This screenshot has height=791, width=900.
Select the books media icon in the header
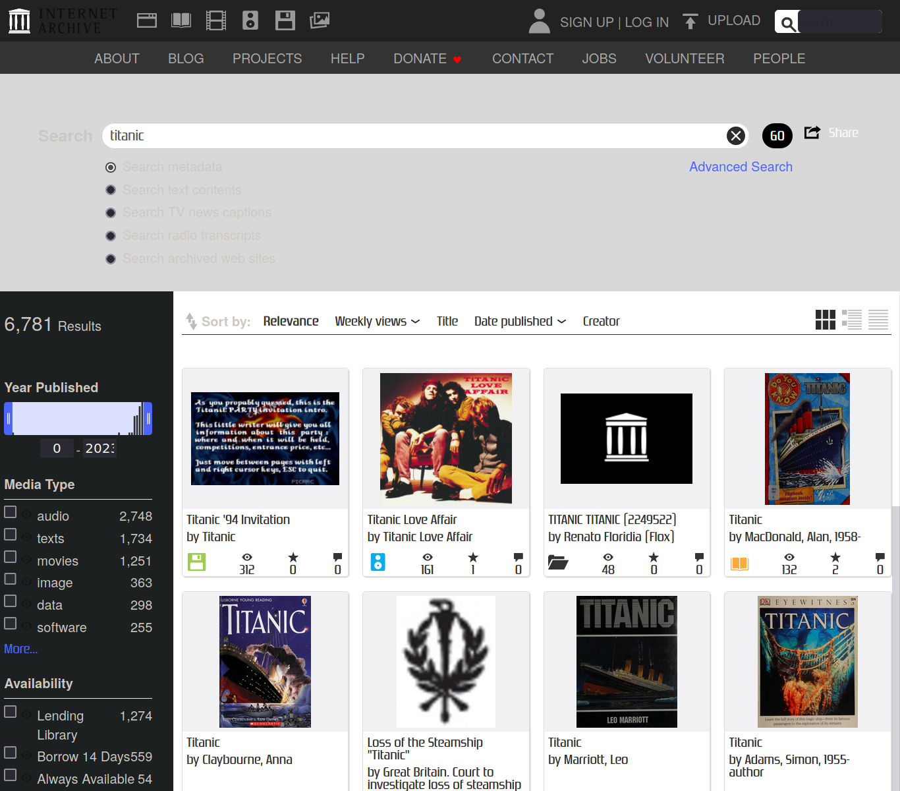click(x=181, y=20)
